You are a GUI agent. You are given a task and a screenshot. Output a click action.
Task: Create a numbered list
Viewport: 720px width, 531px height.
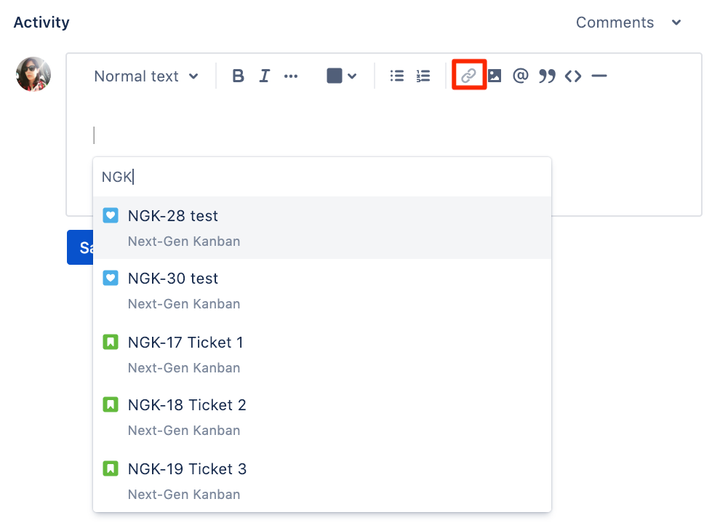click(x=423, y=75)
